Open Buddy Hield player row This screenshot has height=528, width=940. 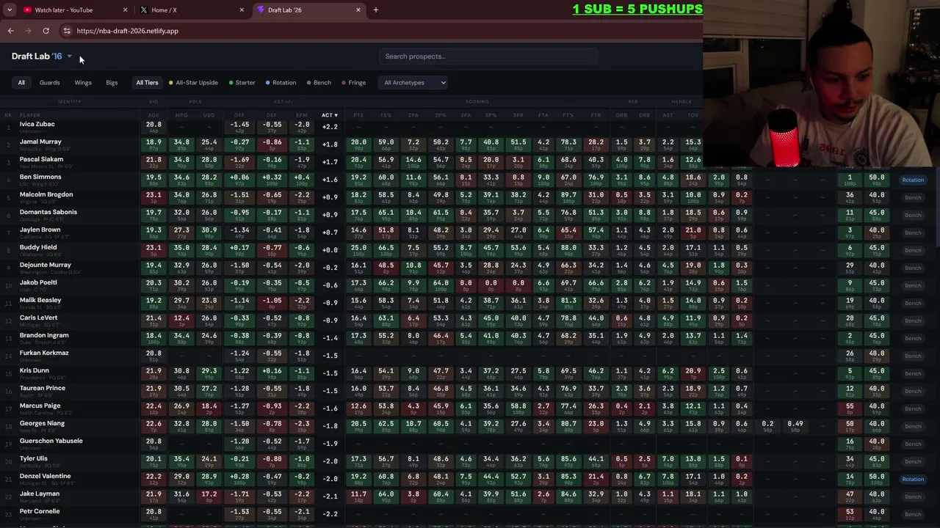click(x=470, y=250)
